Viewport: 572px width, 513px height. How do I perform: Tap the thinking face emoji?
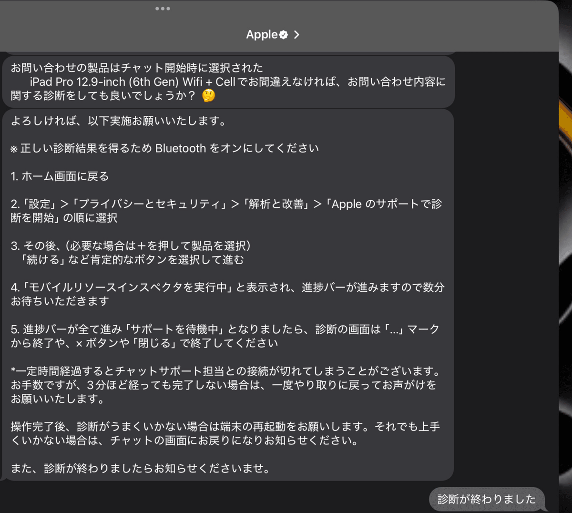point(208,95)
